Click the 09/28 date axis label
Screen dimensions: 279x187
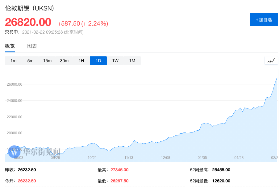[x=55, y=158]
